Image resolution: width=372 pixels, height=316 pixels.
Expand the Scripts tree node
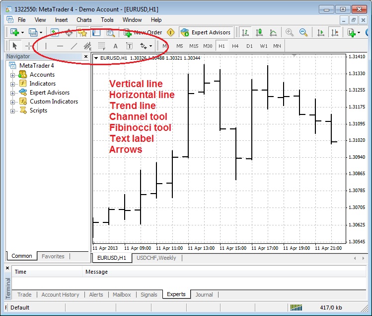12,111
